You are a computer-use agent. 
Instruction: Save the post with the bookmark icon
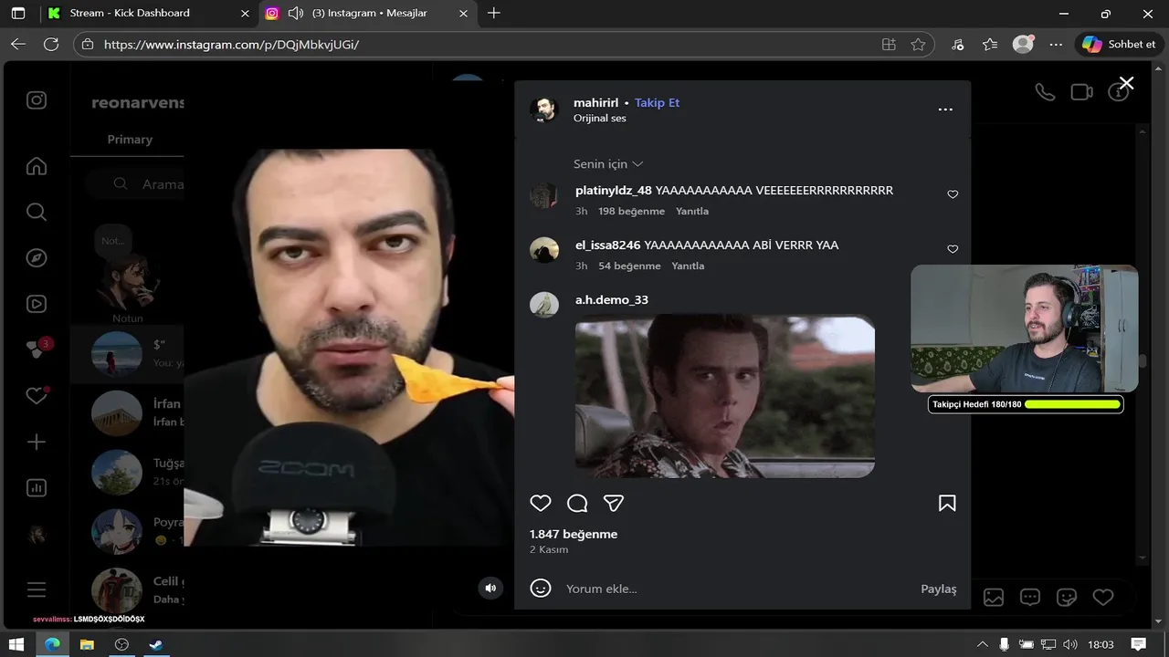point(947,503)
